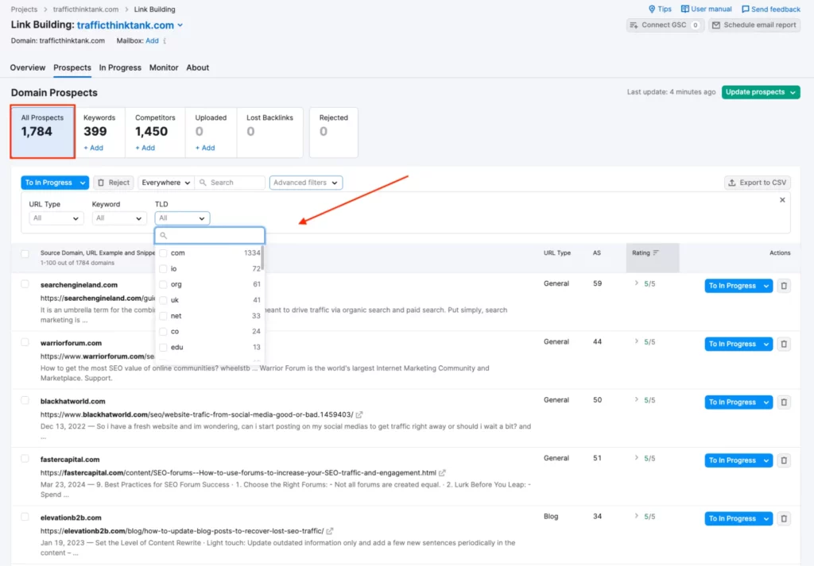Viewport: 814px width, 566px height.
Task: Expand the rating details chevron for blackhatworld.com
Action: (636, 401)
